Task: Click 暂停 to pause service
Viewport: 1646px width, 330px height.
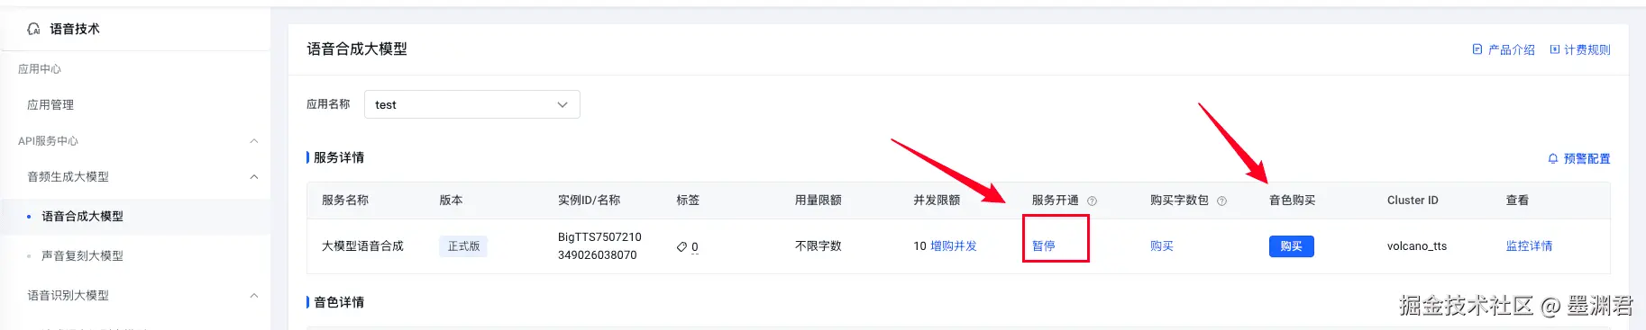Action: tap(1044, 245)
